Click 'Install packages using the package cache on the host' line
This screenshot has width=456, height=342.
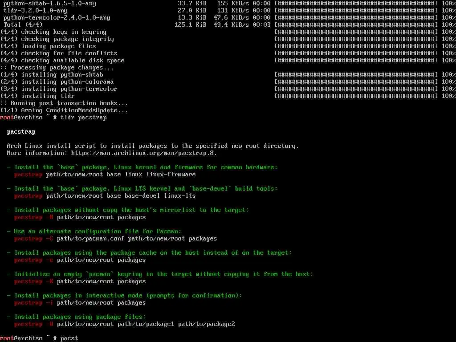click(149, 253)
